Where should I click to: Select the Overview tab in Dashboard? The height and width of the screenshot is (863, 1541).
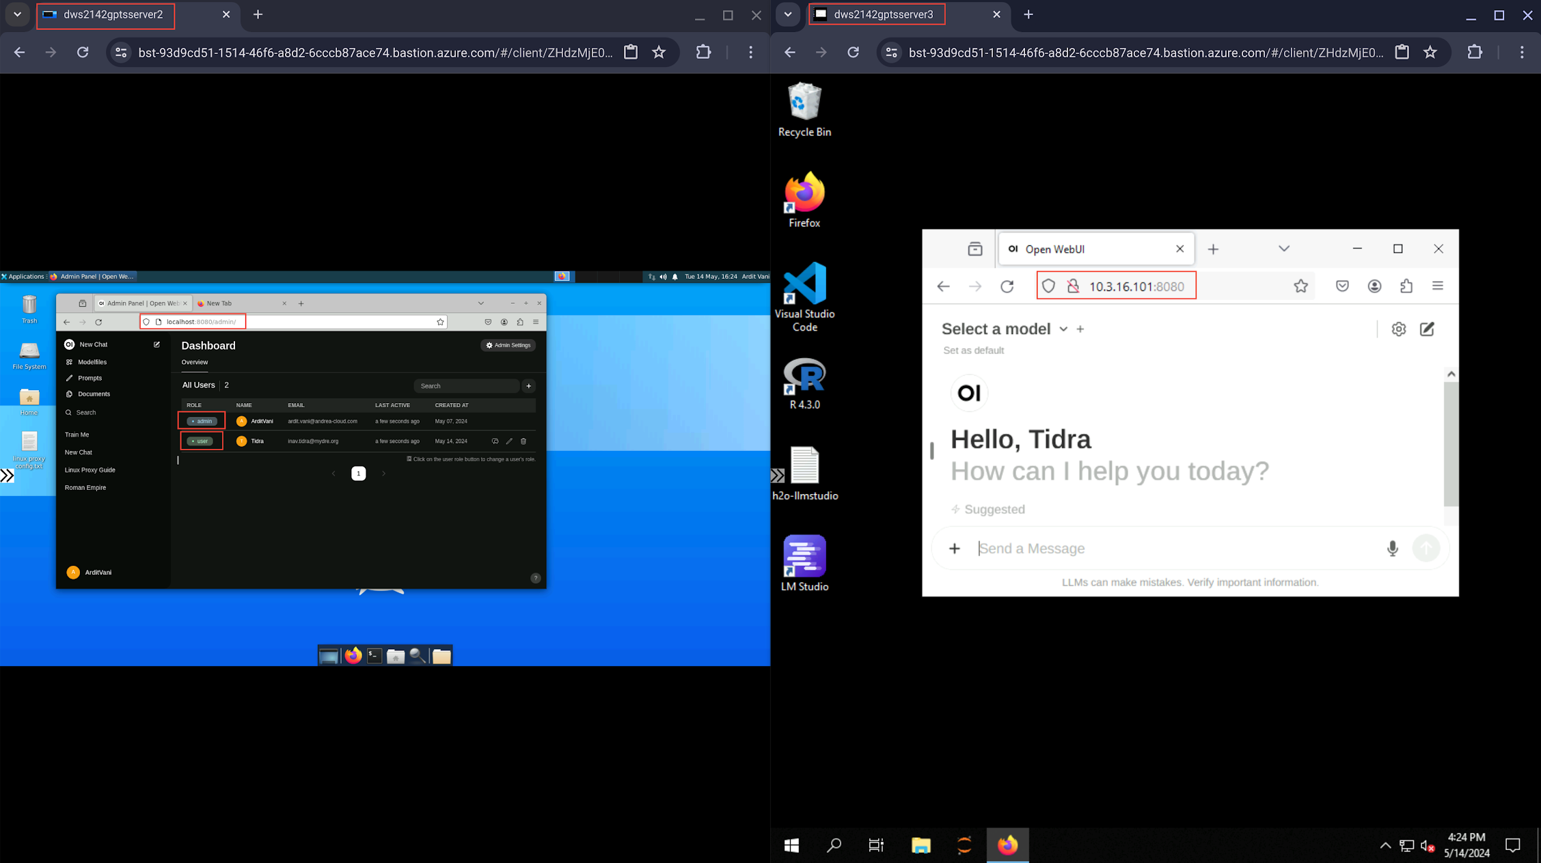[195, 362]
